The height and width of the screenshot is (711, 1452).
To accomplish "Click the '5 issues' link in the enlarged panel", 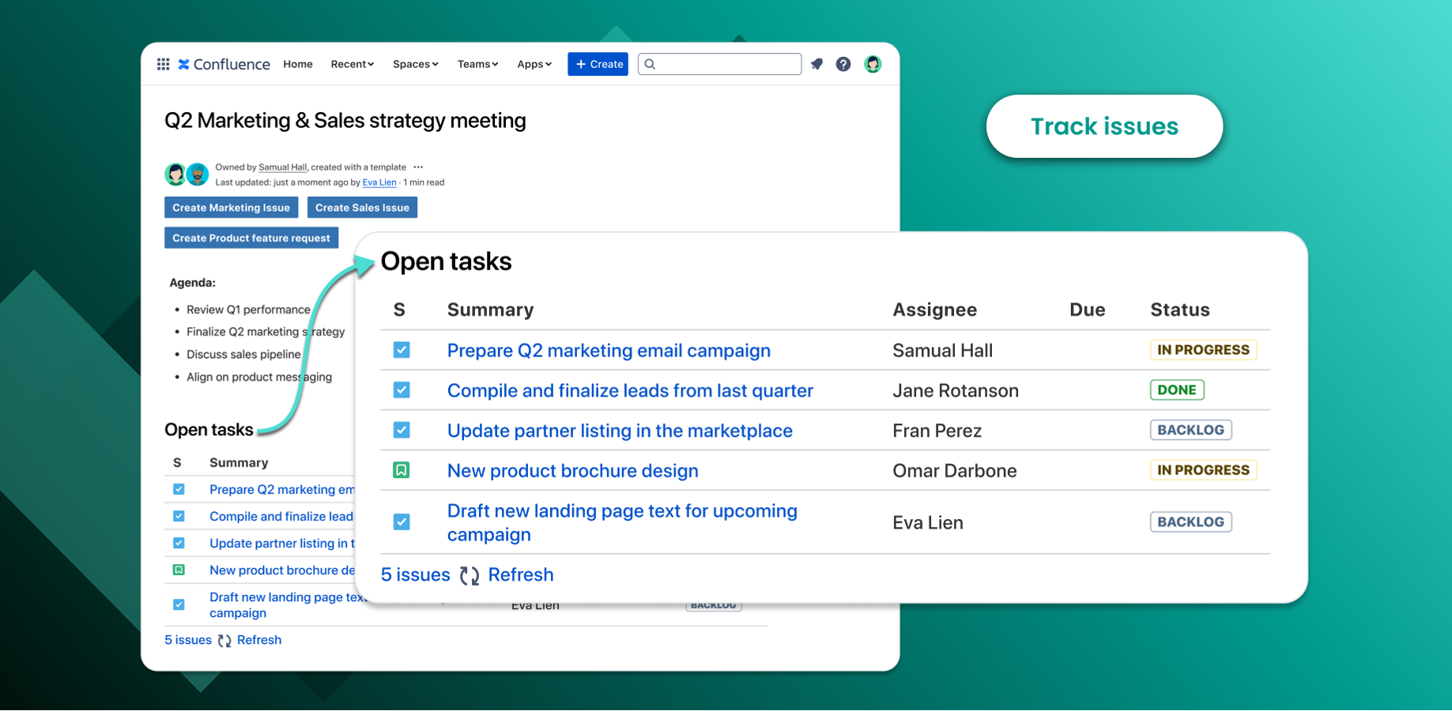I will [416, 575].
